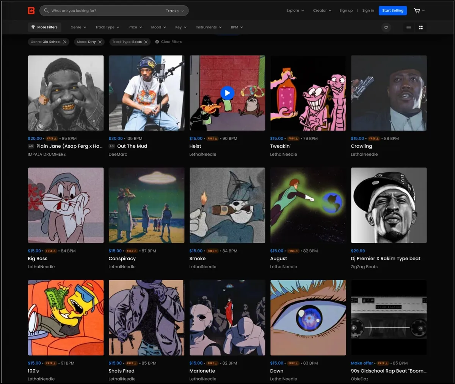Open the Tracks search category dropdown
Viewport: 455px width, 384px height.
click(175, 11)
